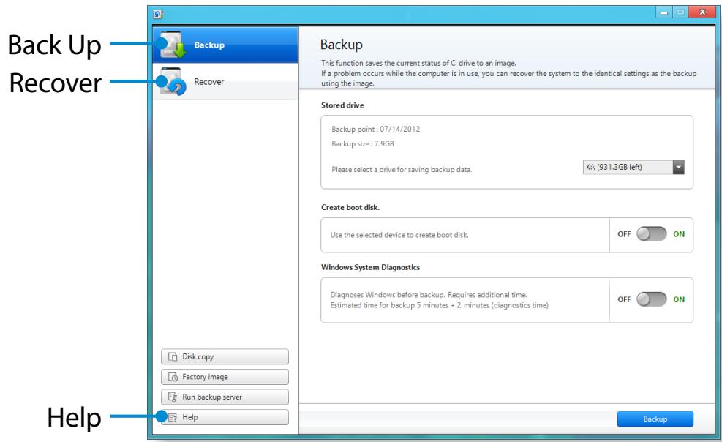
Task: Click the Factory image clock icon
Action: [x=173, y=378]
